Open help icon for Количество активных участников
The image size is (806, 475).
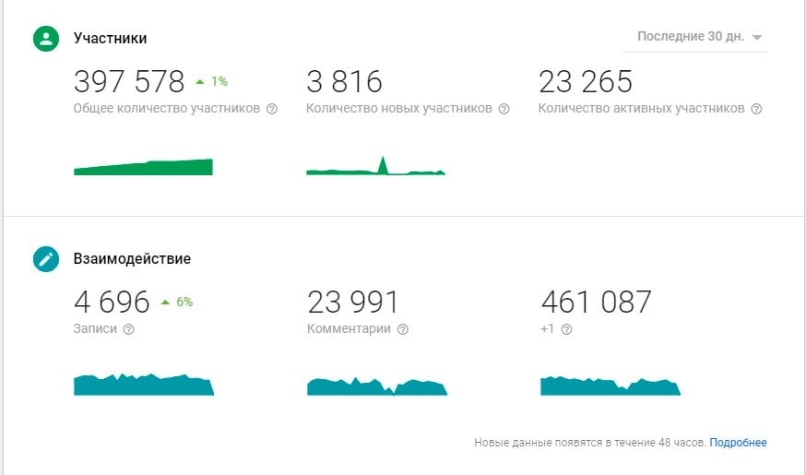(756, 109)
